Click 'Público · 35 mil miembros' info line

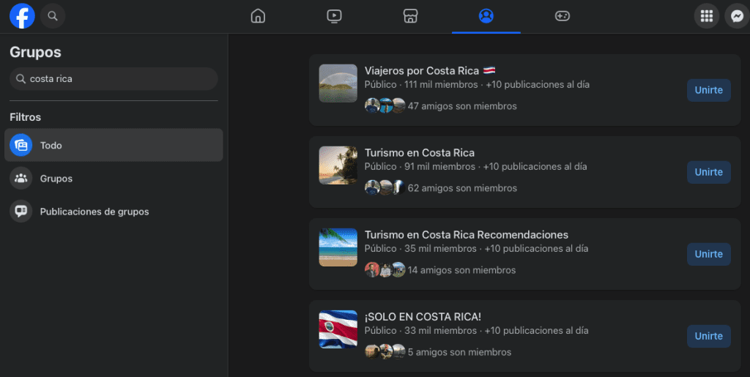click(x=476, y=248)
